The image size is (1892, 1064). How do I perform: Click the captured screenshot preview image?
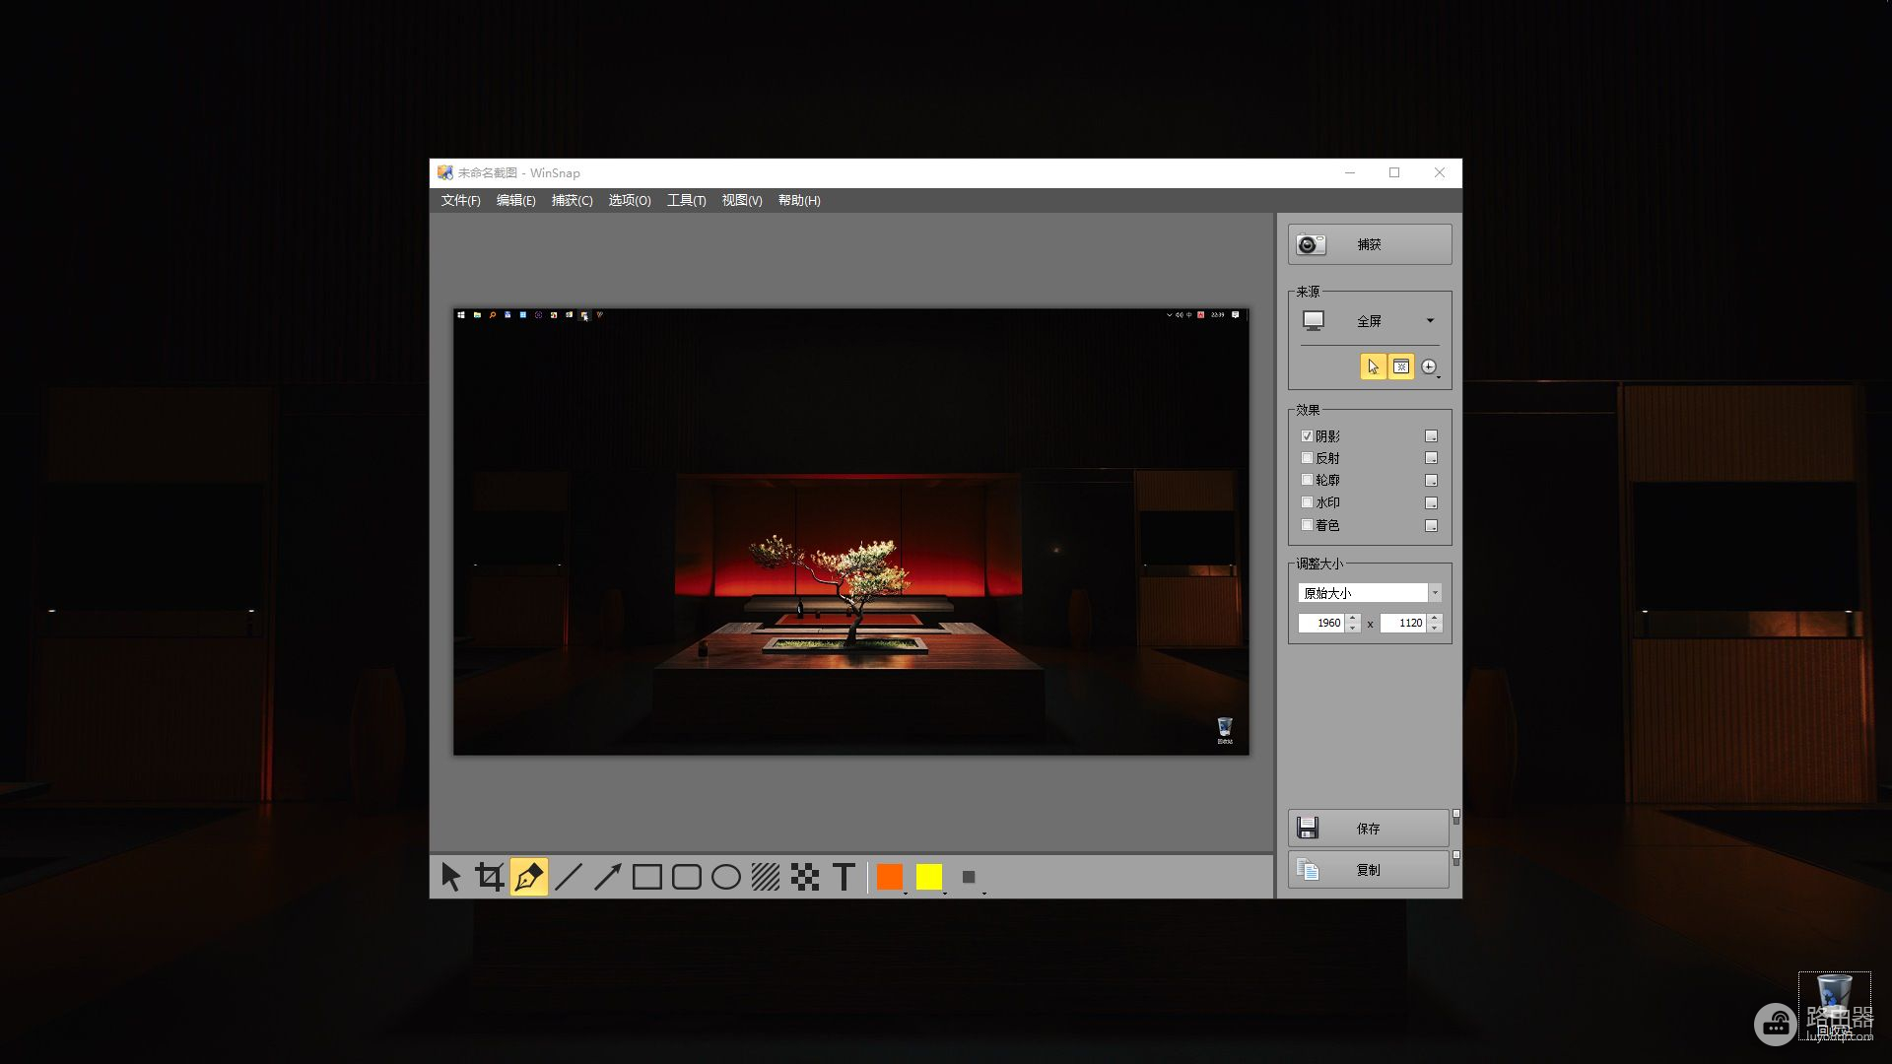[x=851, y=532]
